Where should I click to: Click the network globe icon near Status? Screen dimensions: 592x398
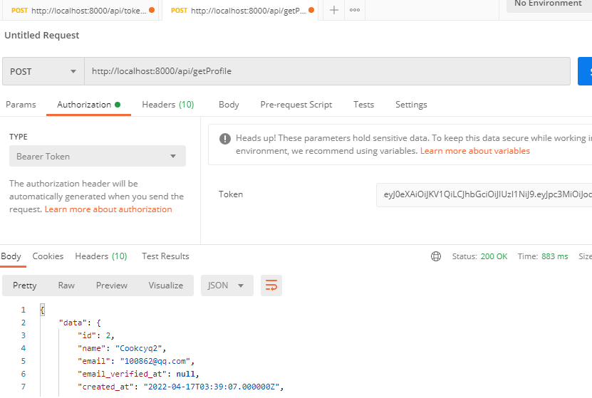click(x=436, y=256)
